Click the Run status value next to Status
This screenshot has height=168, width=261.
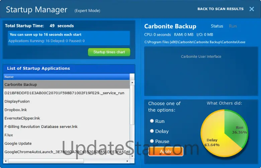tap(233, 26)
